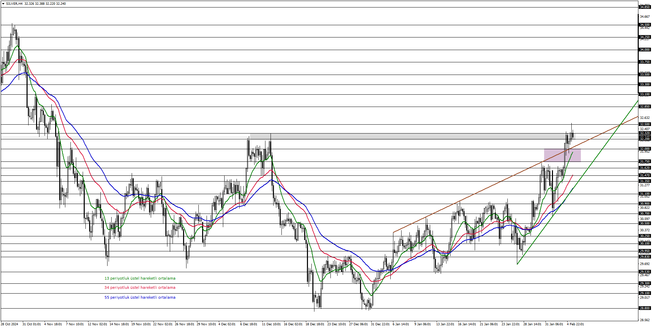
Task: Click the 33.750 price level label
Action: (x=645, y=62)
